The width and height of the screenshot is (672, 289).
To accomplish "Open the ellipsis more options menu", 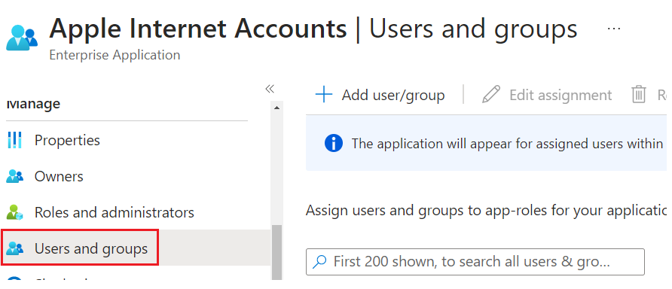I will click(x=614, y=29).
